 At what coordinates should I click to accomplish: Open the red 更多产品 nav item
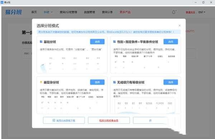125,12
